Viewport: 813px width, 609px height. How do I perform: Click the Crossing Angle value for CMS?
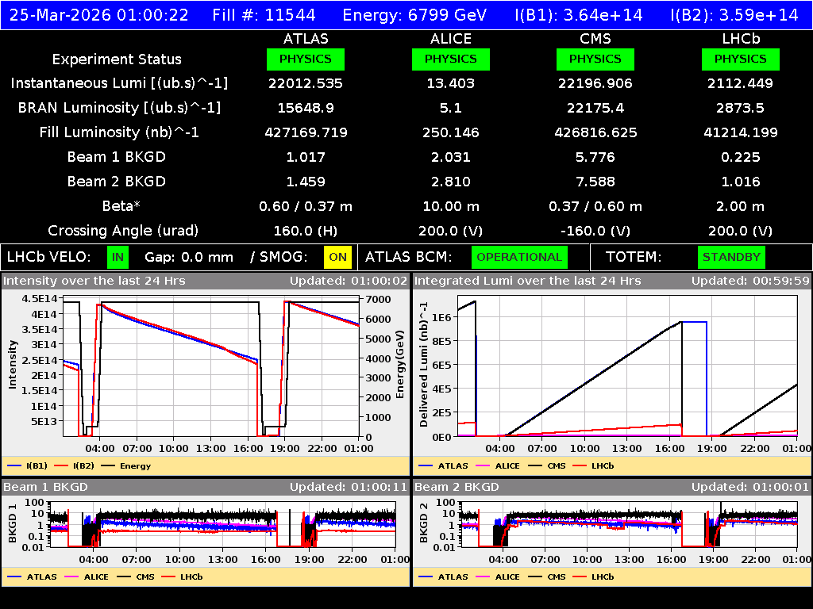(x=595, y=231)
